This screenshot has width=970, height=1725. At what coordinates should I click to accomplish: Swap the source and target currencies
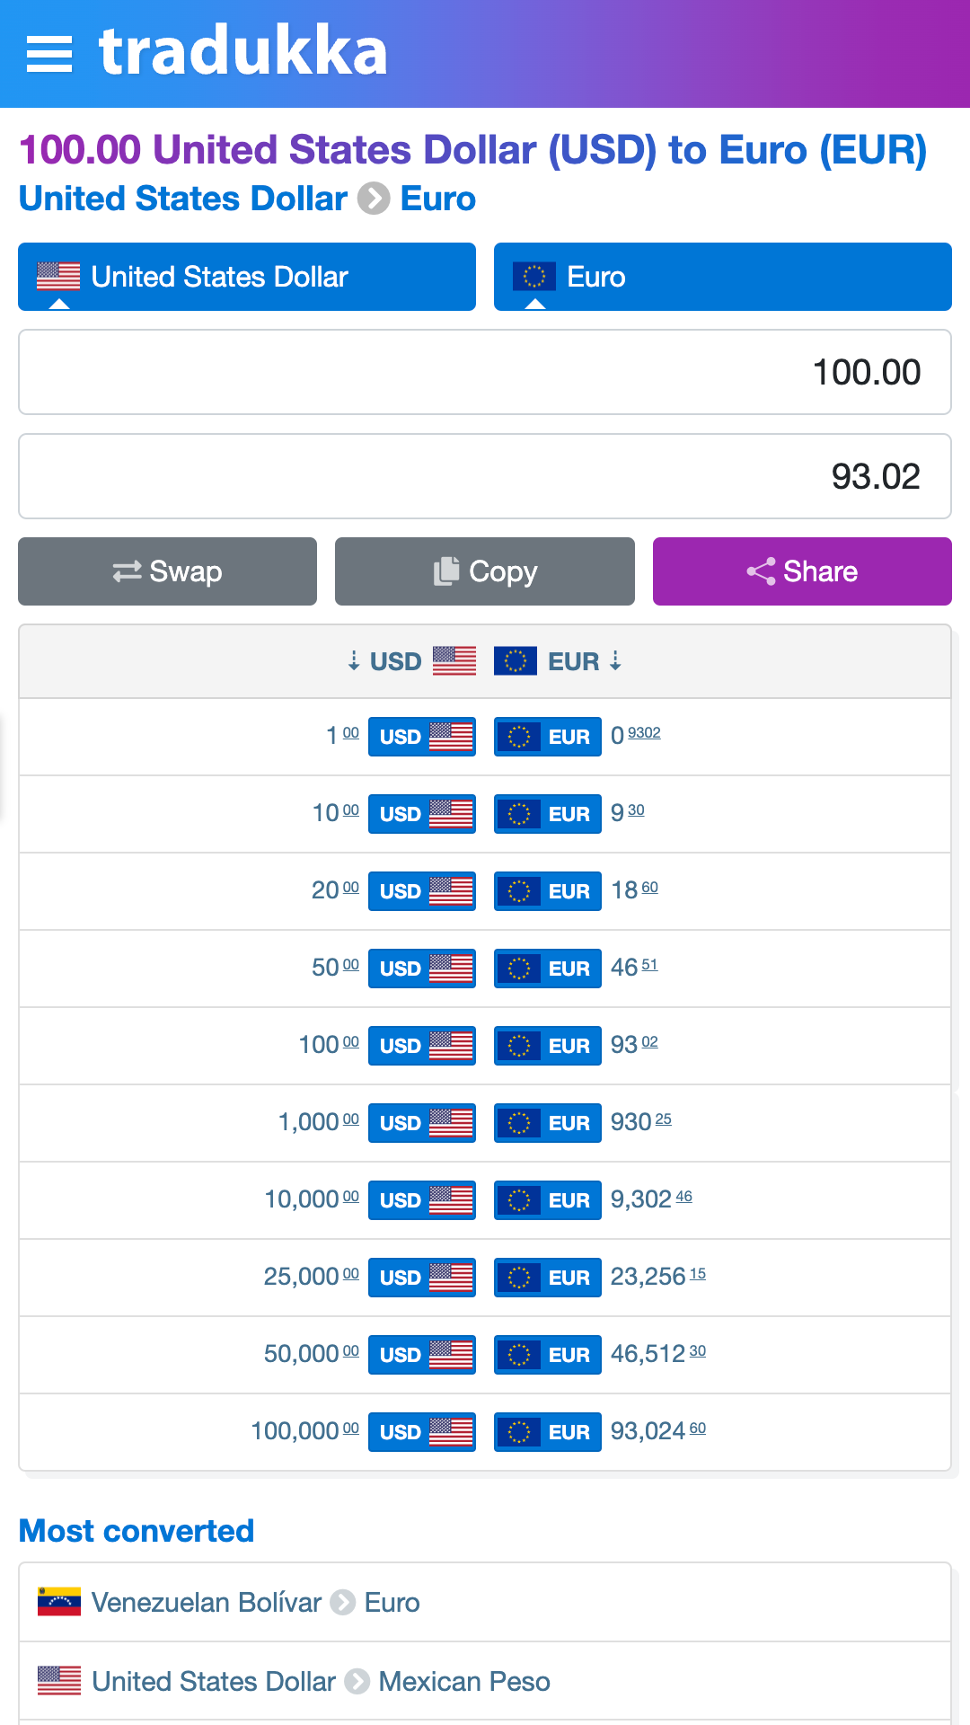(x=167, y=571)
